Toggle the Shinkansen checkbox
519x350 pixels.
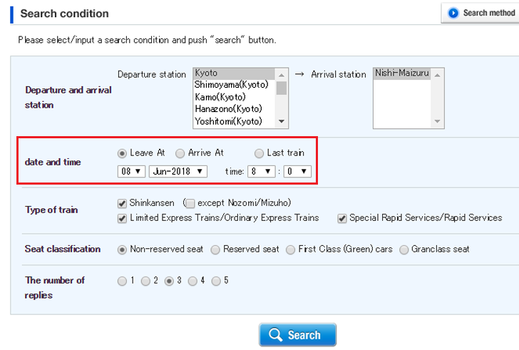(x=122, y=203)
